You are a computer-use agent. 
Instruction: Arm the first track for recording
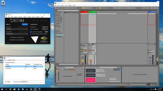click(x=83, y=64)
